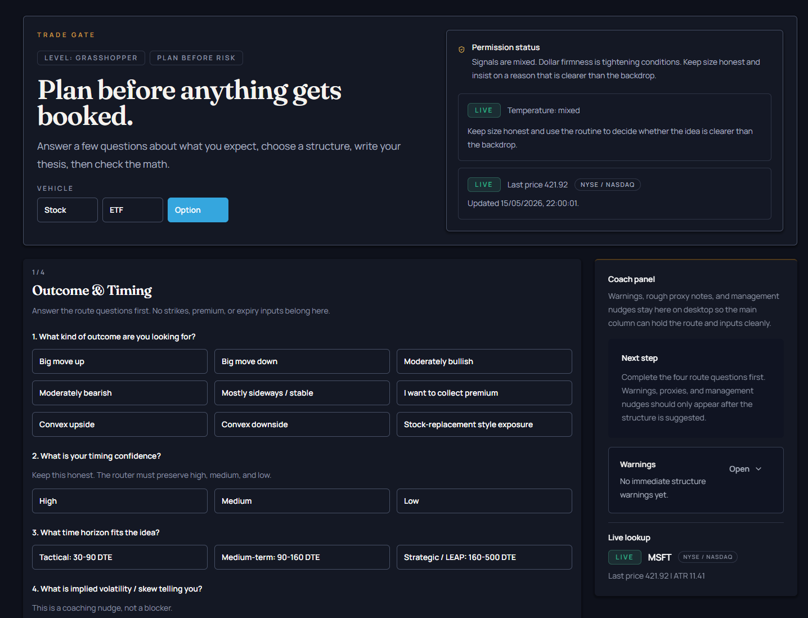Click the chevron icon next to Open
This screenshot has width=808, height=618.
point(758,469)
